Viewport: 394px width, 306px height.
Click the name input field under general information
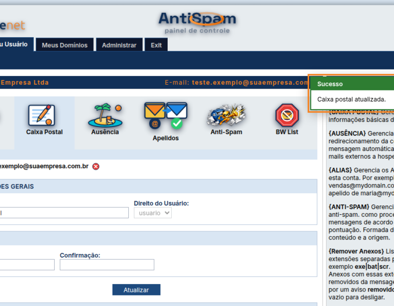pyautogui.click(x=64, y=213)
